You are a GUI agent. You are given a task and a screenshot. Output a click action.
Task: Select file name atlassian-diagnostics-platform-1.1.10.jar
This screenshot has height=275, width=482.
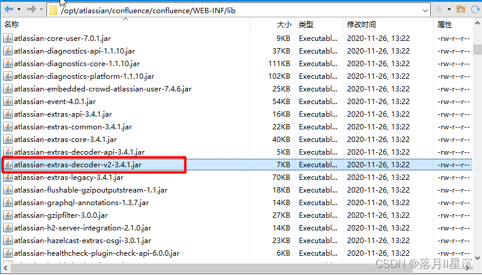(x=84, y=76)
